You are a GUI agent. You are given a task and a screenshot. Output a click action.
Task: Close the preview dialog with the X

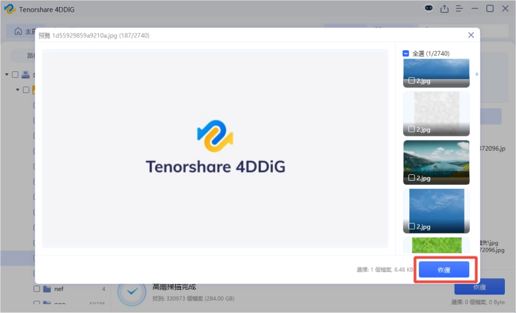click(x=471, y=35)
